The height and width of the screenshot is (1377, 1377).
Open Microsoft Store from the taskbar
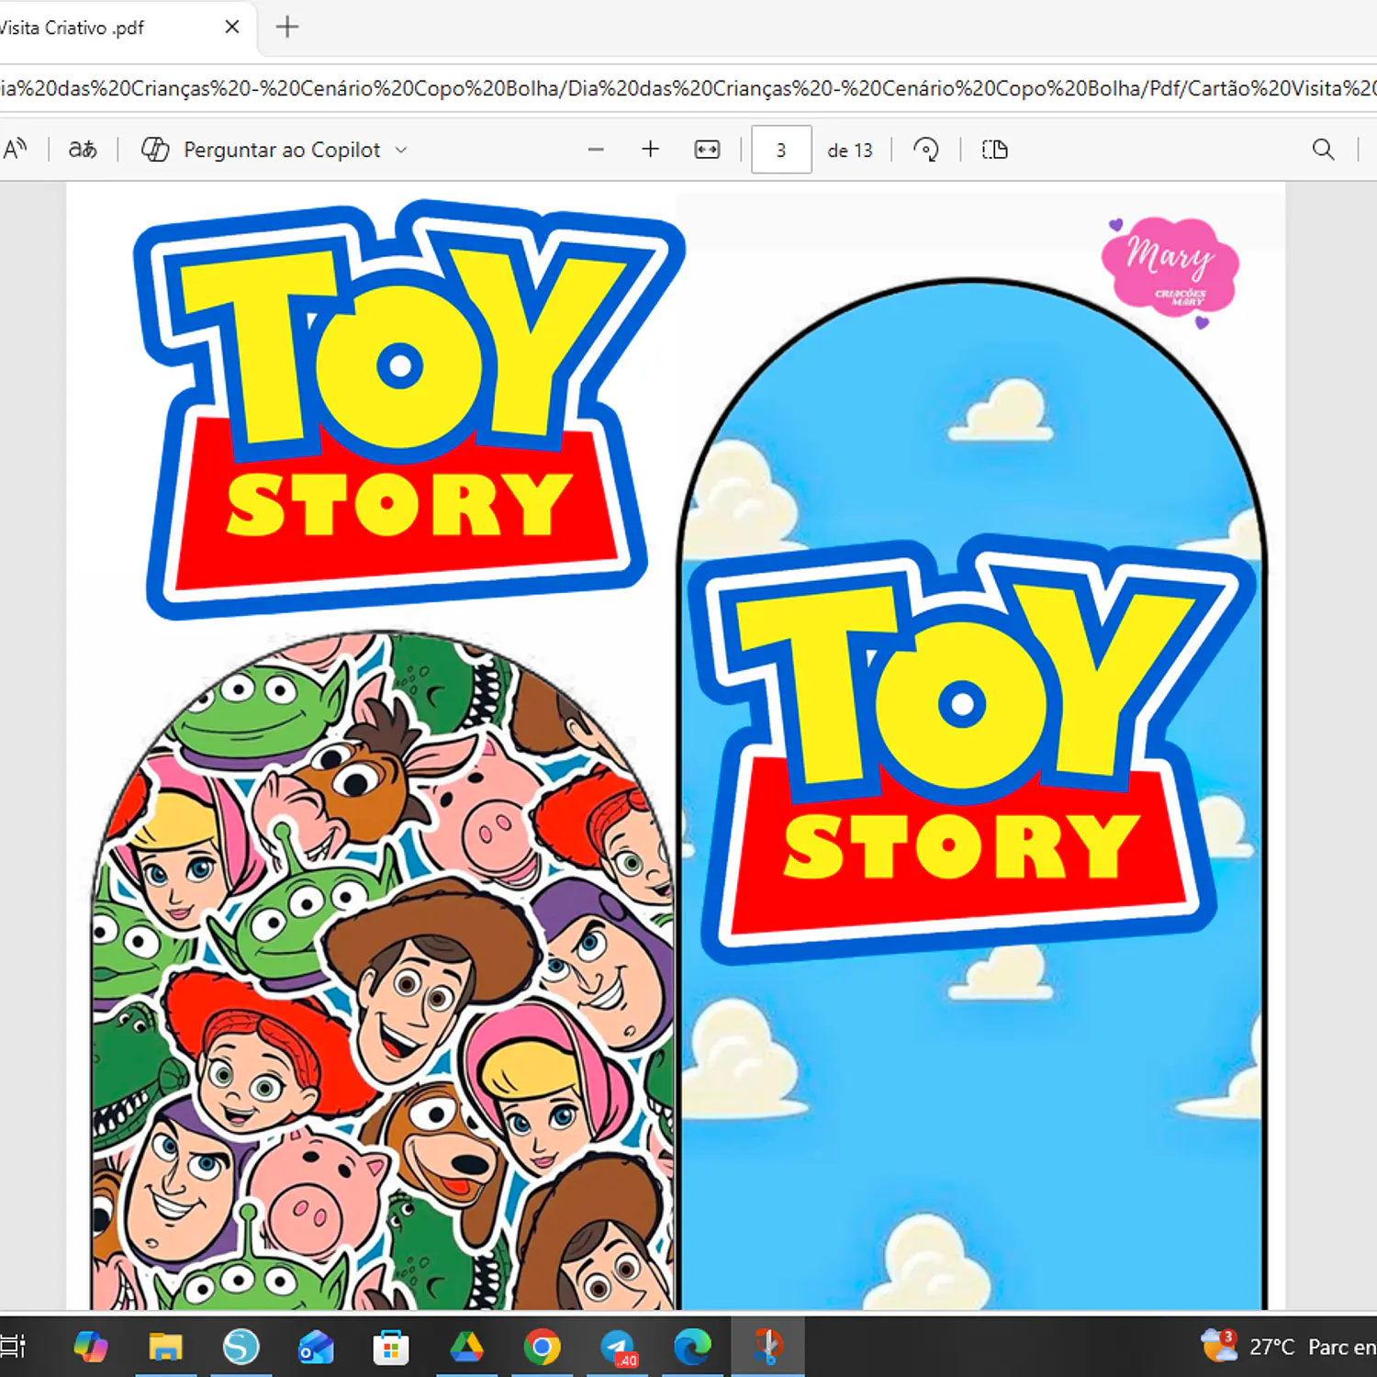(391, 1347)
